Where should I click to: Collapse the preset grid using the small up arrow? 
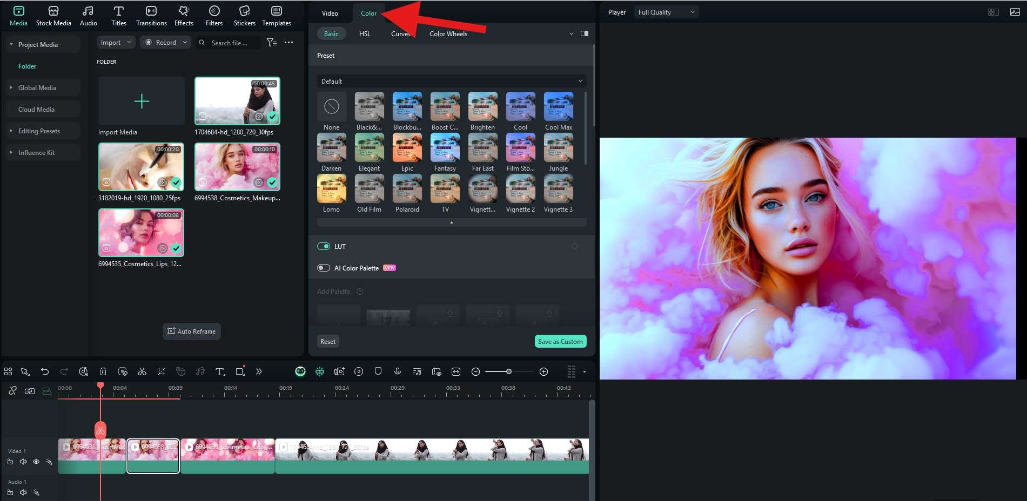pos(452,222)
